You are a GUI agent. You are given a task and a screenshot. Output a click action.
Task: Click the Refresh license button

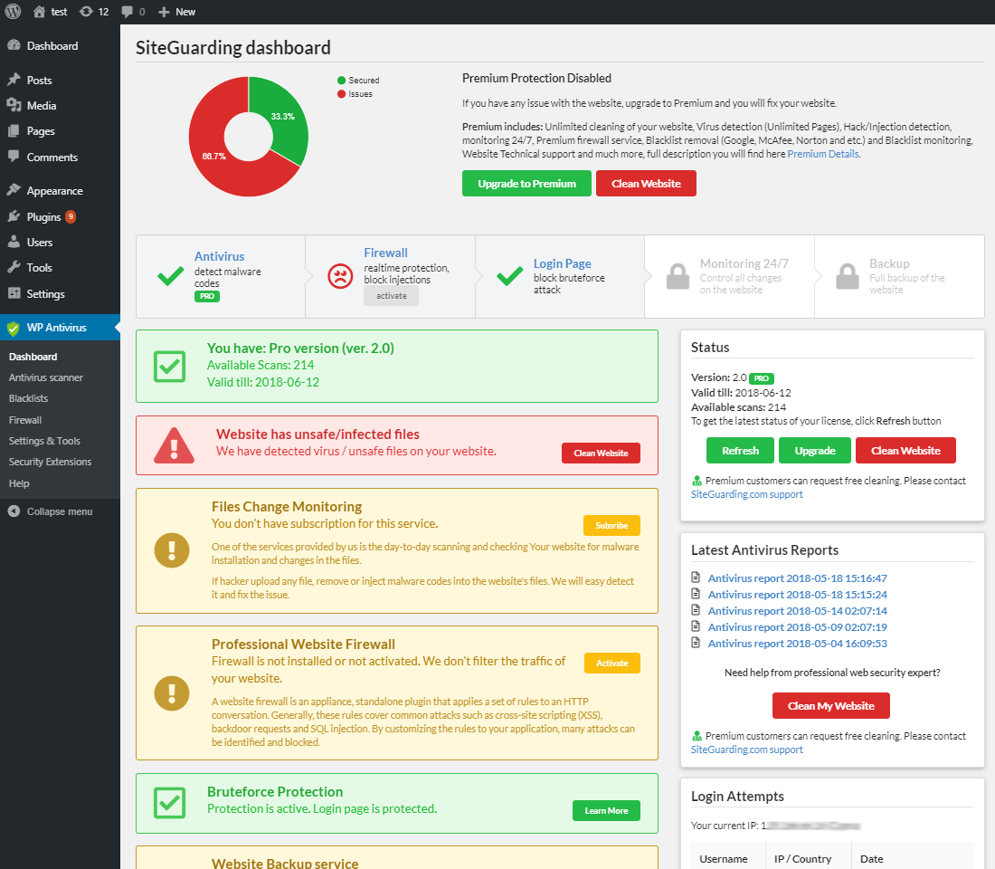(x=740, y=451)
